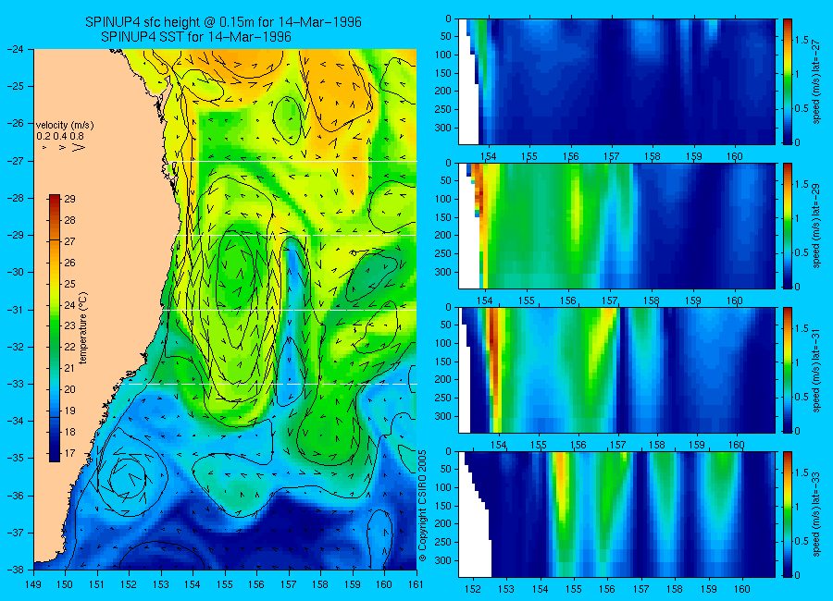Open the lat=-27 speed section panel
Screen dimensions: 833x601
point(616,81)
